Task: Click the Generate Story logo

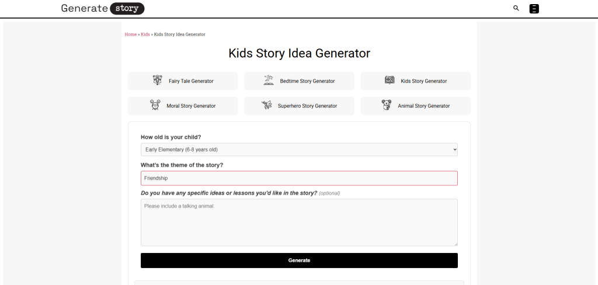Action: coord(103,9)
